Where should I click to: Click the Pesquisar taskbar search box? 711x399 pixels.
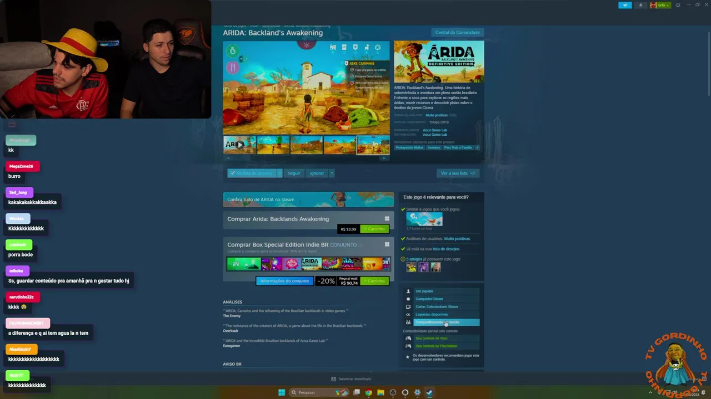319,392
